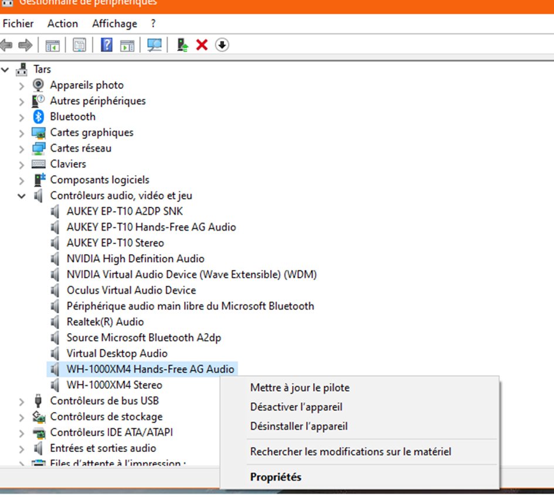Click the Bluetooth category icon
The height and width of the screenshot is (500, 554).
[x=38, y=117]
